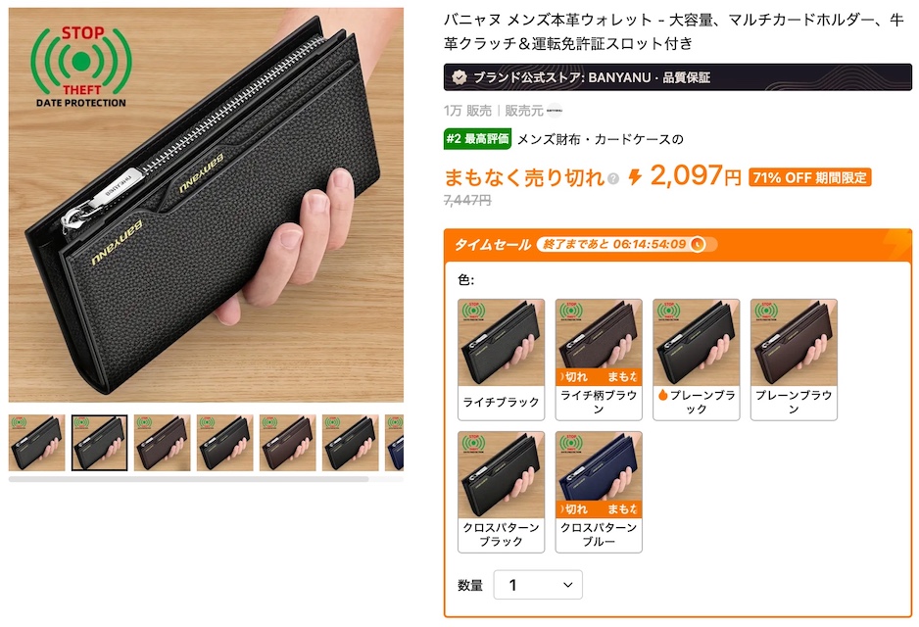Select the ライチブラック color option
This screenshot has height=627, width=919.
point(501,360)
